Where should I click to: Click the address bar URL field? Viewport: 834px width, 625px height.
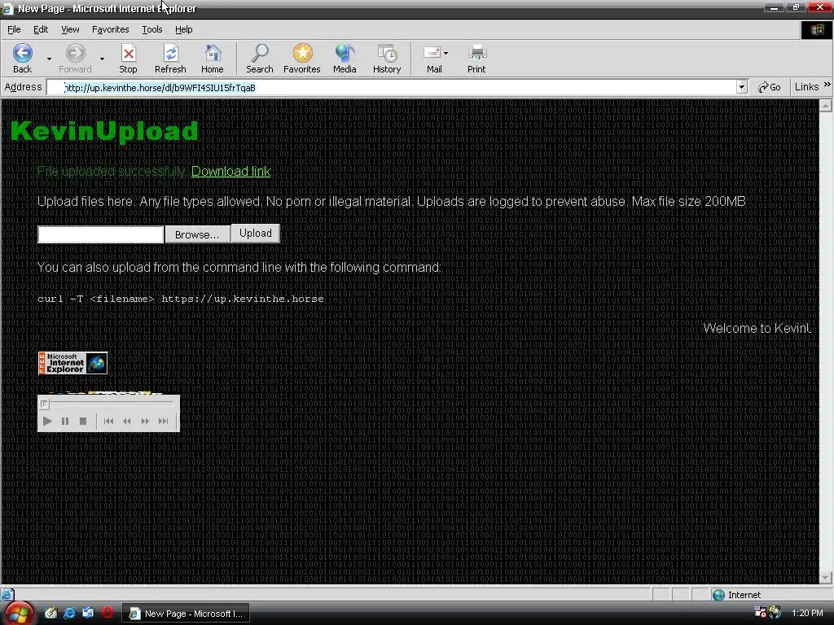point(391,87)
